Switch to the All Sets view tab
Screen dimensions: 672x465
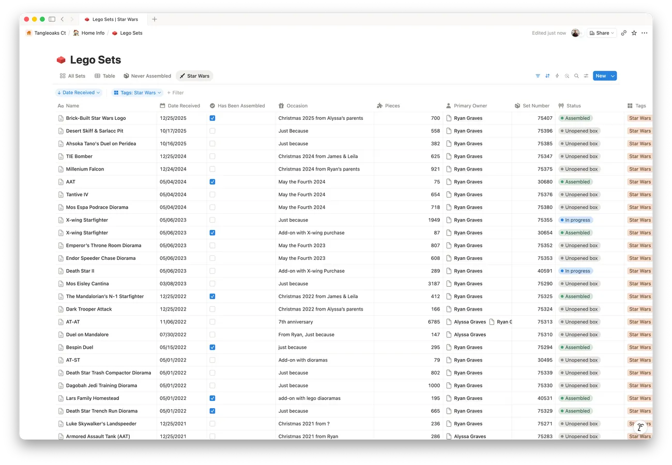tap(72, 76)
